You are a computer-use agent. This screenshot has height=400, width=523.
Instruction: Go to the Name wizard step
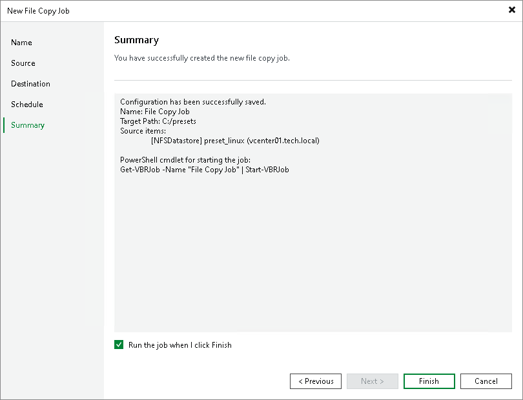[21, 43]
